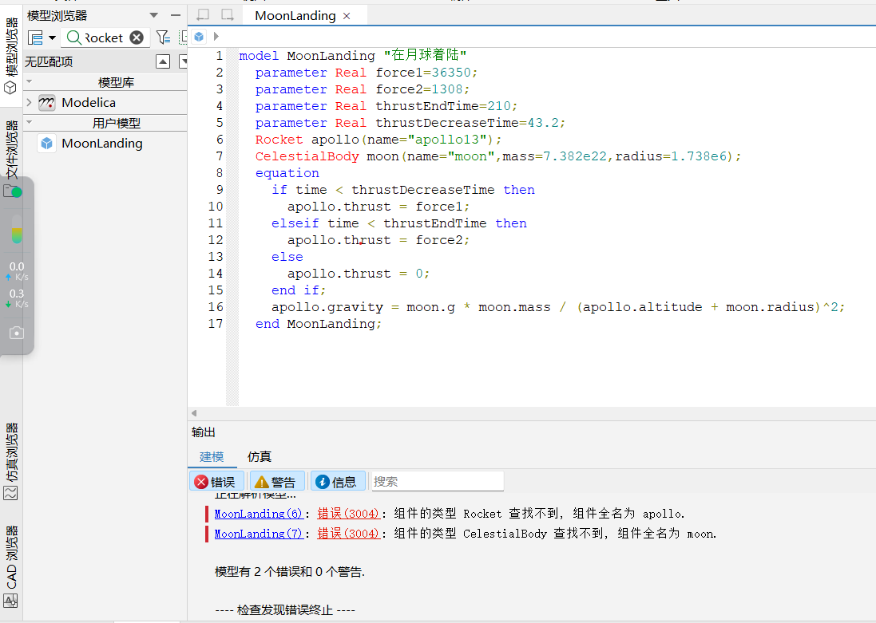Collapse the 模型库 section
Image resolution: width=876 pixels, height=623 pixels.
point(30,82)
